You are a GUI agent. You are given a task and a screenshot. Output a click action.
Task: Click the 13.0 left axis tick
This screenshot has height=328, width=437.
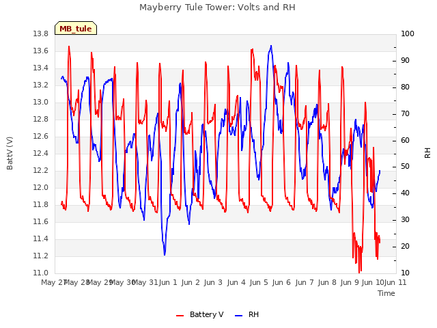[x=41, y=102]
